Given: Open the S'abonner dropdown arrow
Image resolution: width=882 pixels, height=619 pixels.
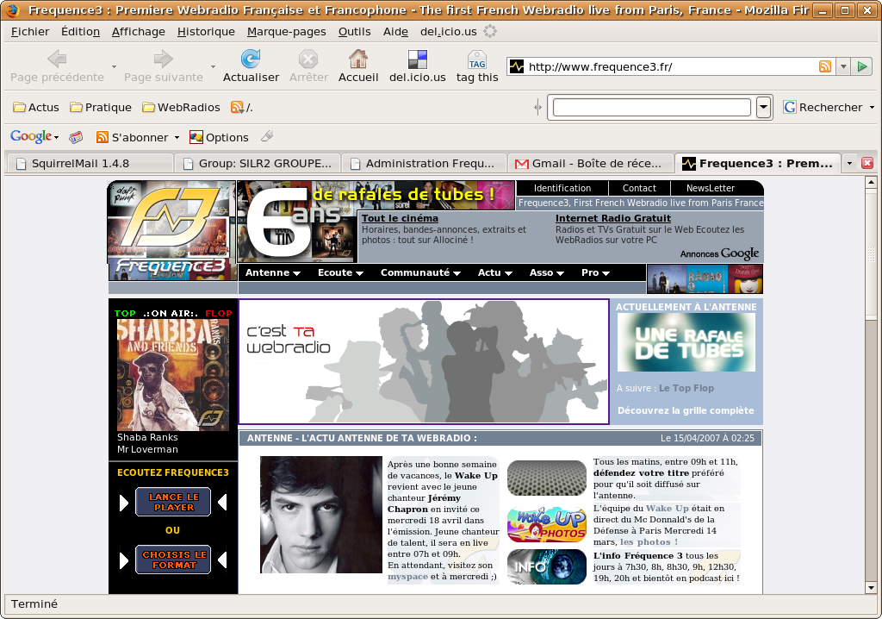Looking at the screenshot, I should pyautogui.click(x=177, y=137).
